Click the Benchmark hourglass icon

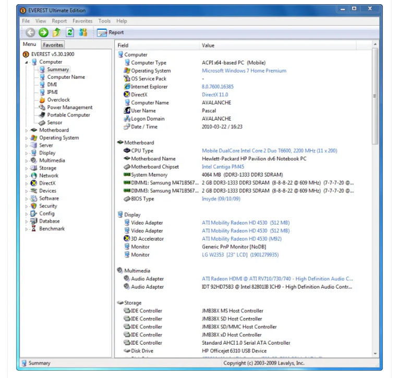pos(33,229)
